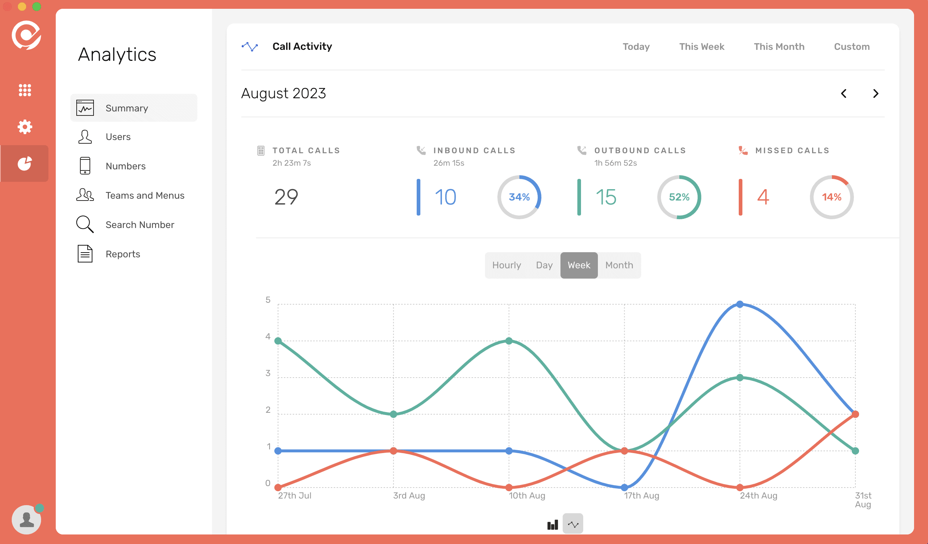Open the apps grid icon in sidebar
This screenshot has width=928, height=544.
coord(25,90)
